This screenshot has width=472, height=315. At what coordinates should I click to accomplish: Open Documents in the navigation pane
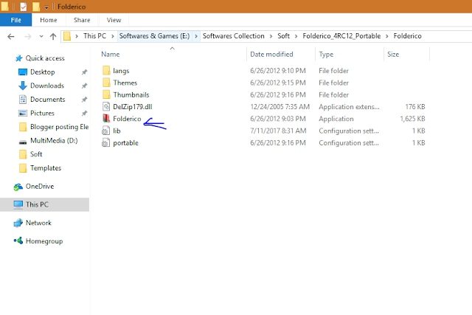[47, 100]
